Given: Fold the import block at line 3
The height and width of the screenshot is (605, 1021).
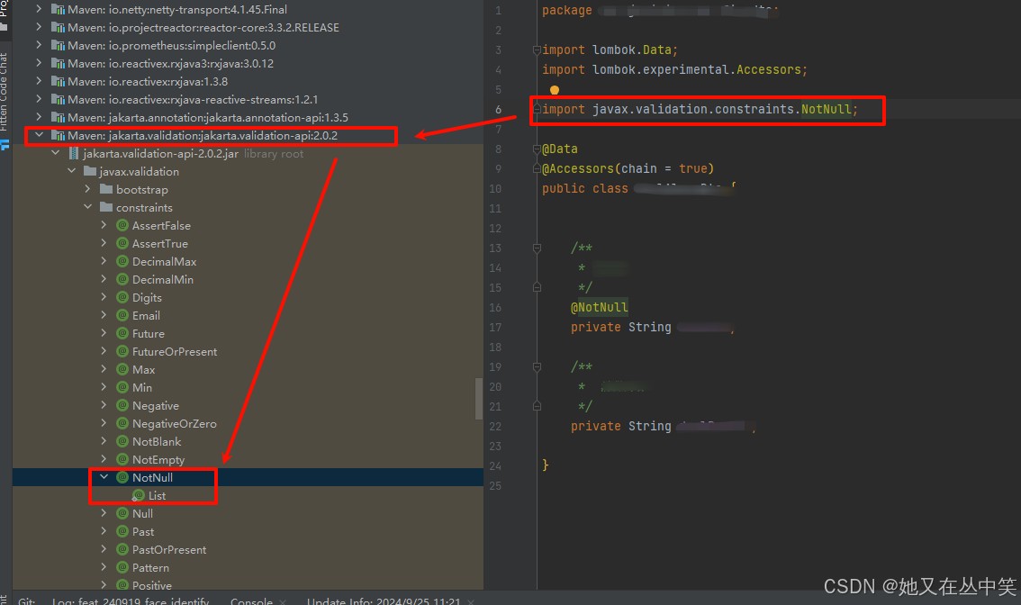Looking at the screenshot, I should point(537,50).
